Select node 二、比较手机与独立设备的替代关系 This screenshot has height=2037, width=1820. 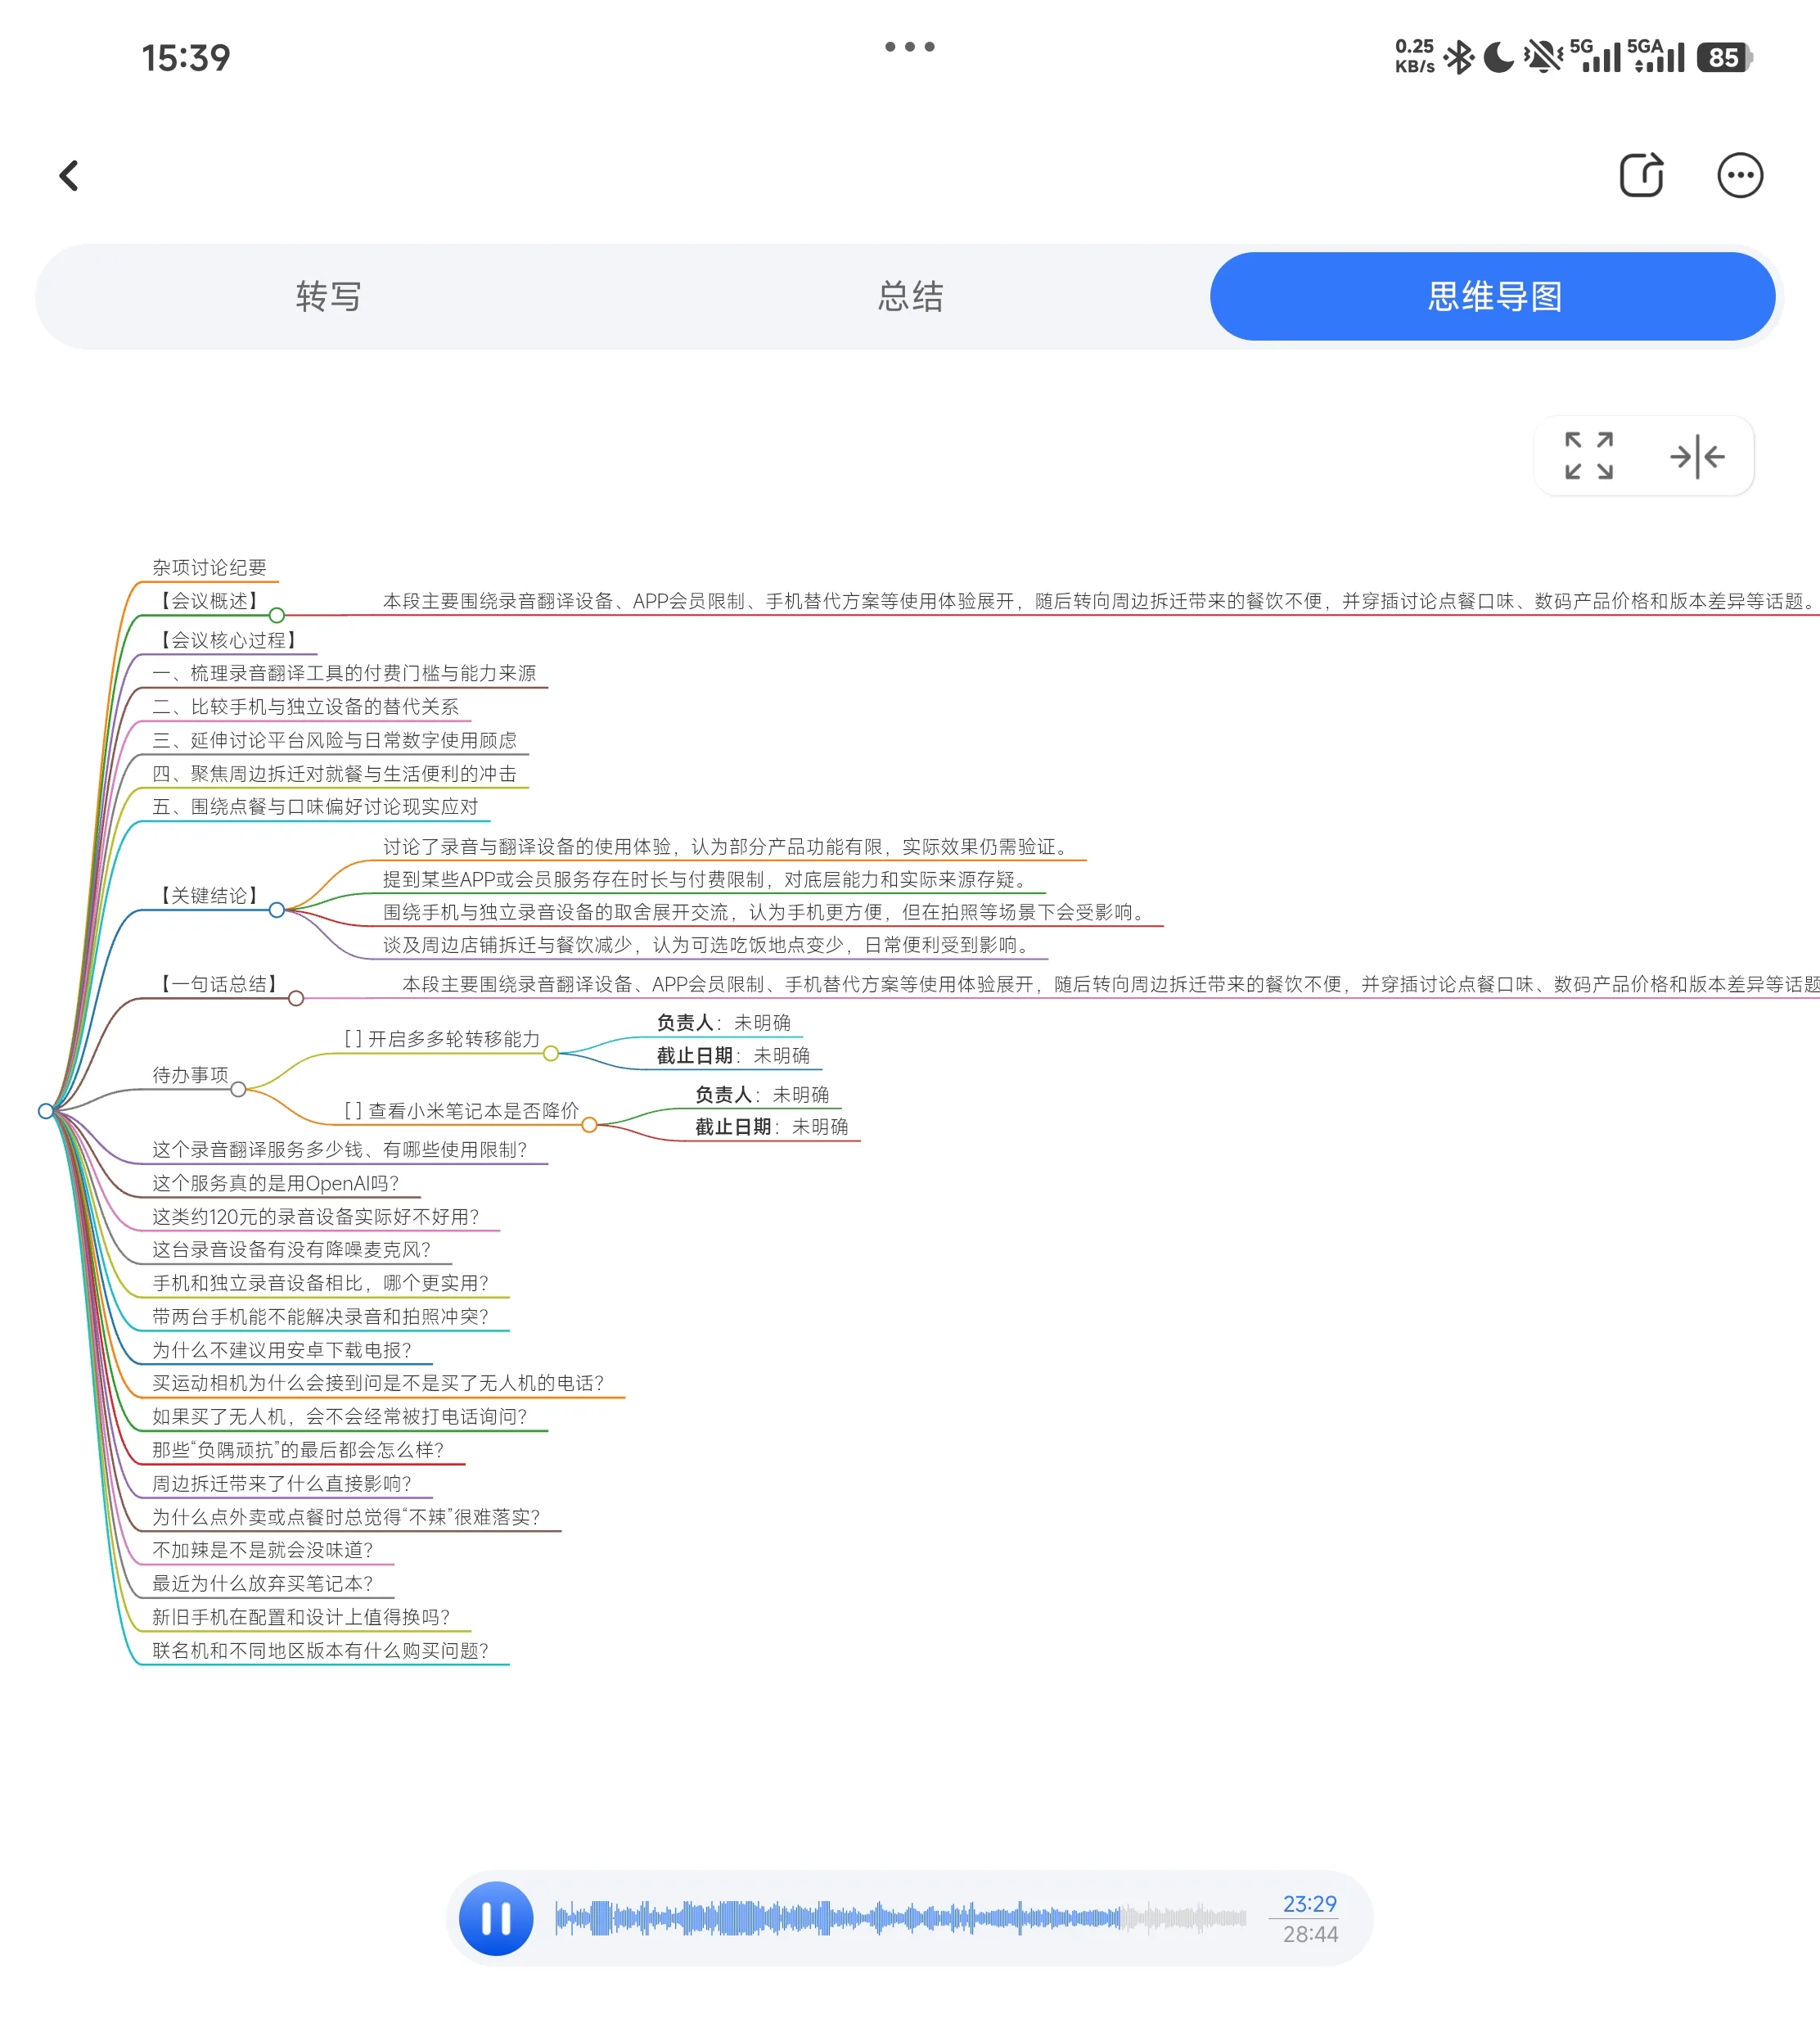305,707
